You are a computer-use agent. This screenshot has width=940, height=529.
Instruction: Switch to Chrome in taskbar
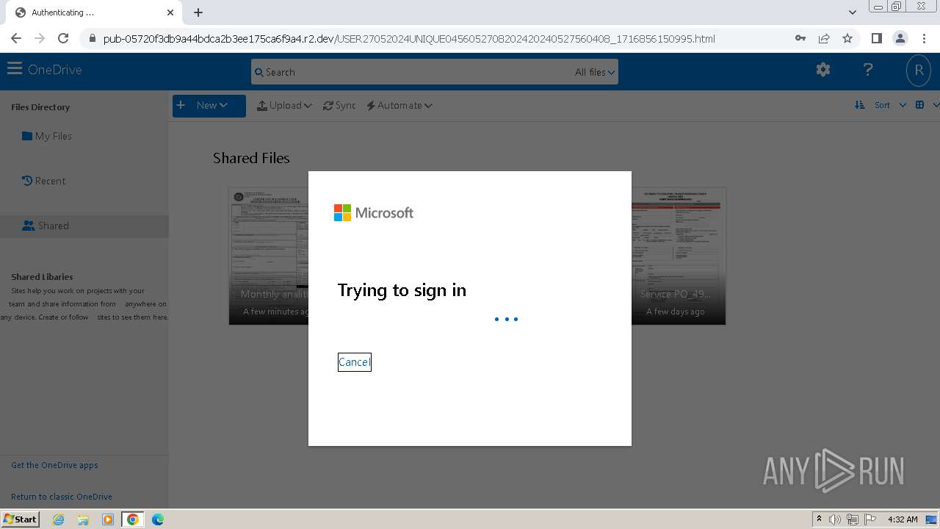(133, 519)
